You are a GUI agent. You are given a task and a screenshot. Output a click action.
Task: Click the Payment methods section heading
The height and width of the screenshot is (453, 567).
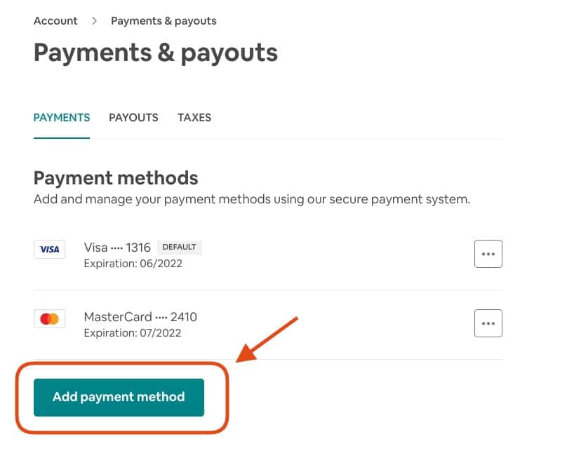[x=115, y=178]
